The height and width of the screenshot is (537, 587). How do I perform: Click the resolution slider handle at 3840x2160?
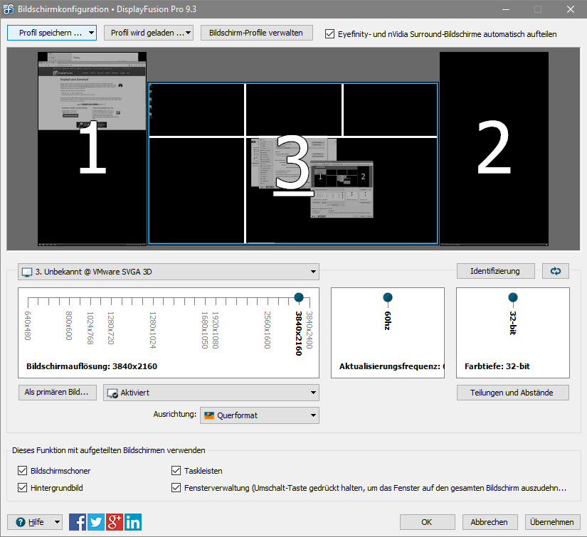[x=299, y=297]
